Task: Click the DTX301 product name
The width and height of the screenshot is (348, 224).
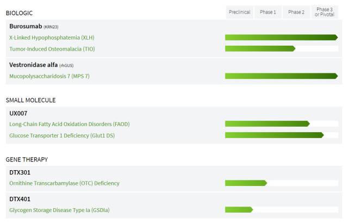Action: pos(20,172)
